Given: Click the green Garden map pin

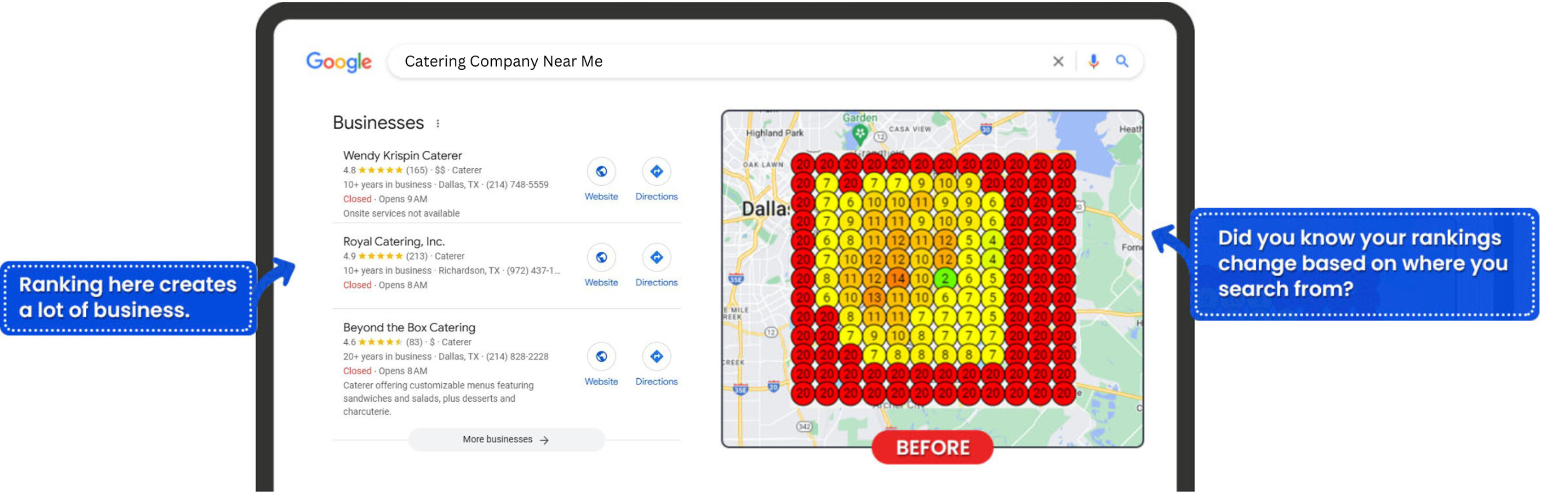Looking at the screenshot, I should pyautogui.click(x=860, y=133).
